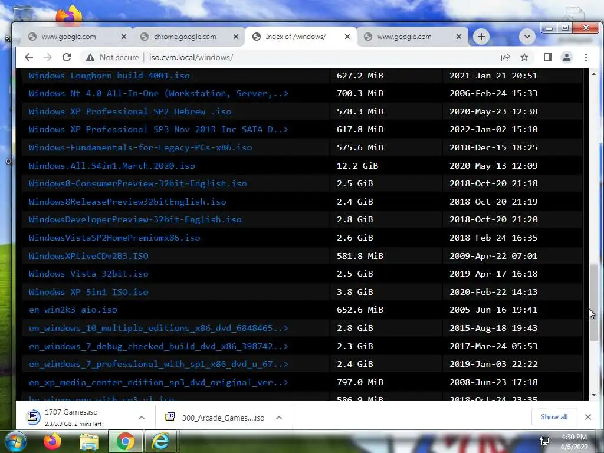Image resolution: width=604 pixels, height=453 pixels.
Task: Open en_windows_7_professional_with_sp1 link
Action: coord(158,364)
